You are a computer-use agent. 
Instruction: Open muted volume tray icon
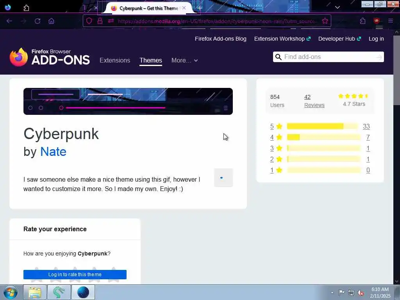[x=361, y=293]
